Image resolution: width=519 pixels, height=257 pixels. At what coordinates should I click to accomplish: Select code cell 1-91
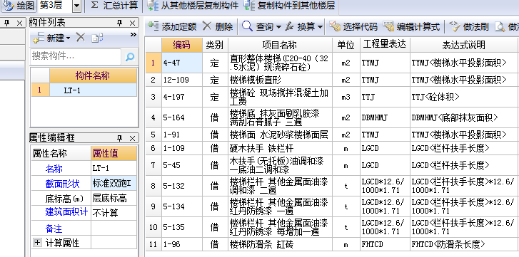pyautogui.click(x=182, y=135)
